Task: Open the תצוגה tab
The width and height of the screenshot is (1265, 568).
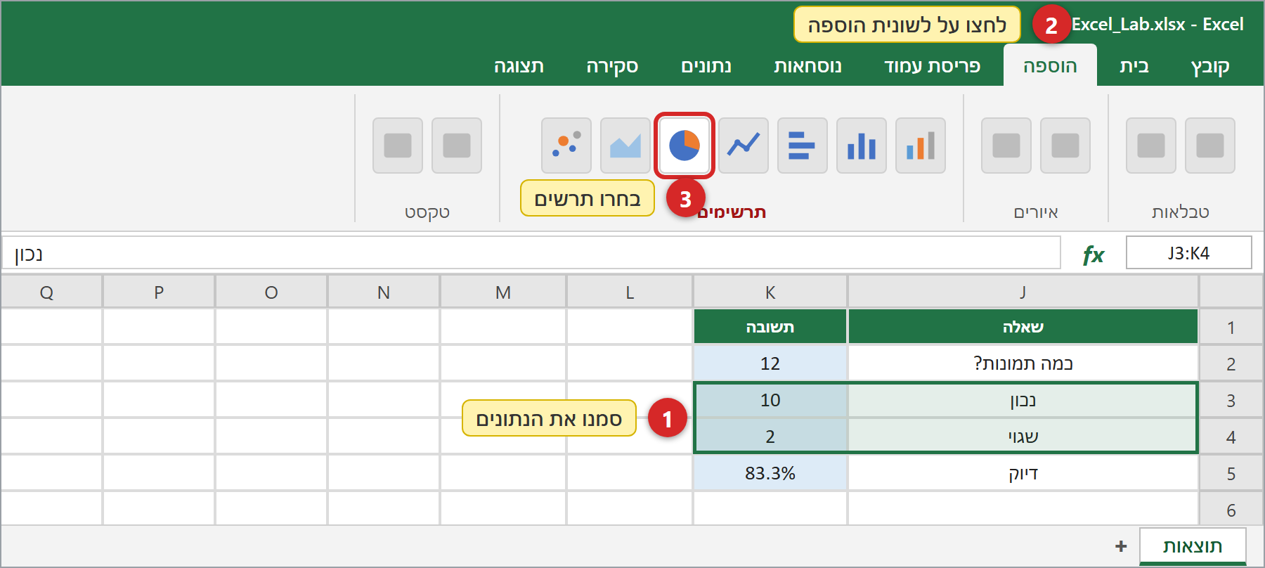Action: pos(519,66)
